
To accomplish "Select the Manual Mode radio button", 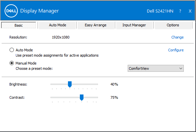I will pos(12,63).
